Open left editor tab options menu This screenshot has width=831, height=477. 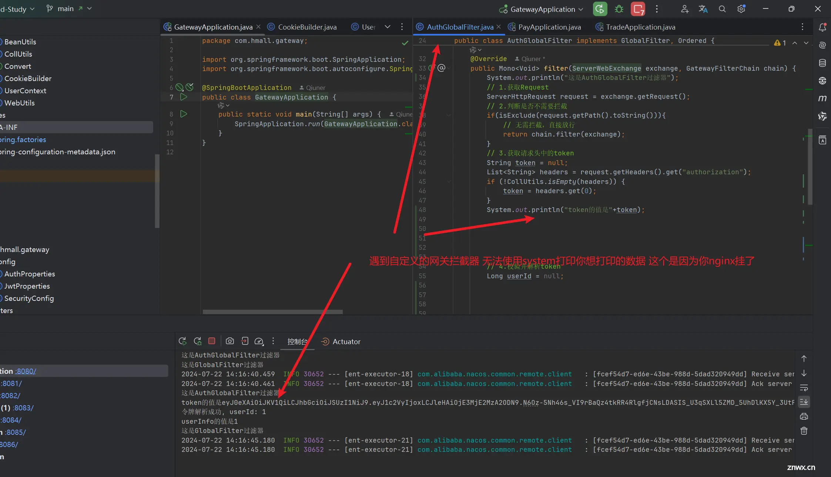[402, 27]
